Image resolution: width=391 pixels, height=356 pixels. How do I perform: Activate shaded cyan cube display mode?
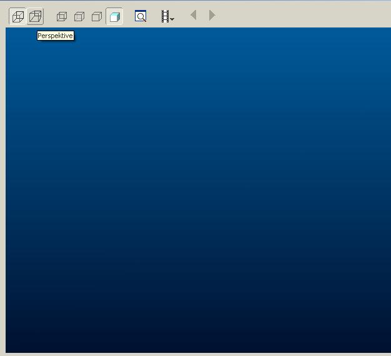(114, 16)
